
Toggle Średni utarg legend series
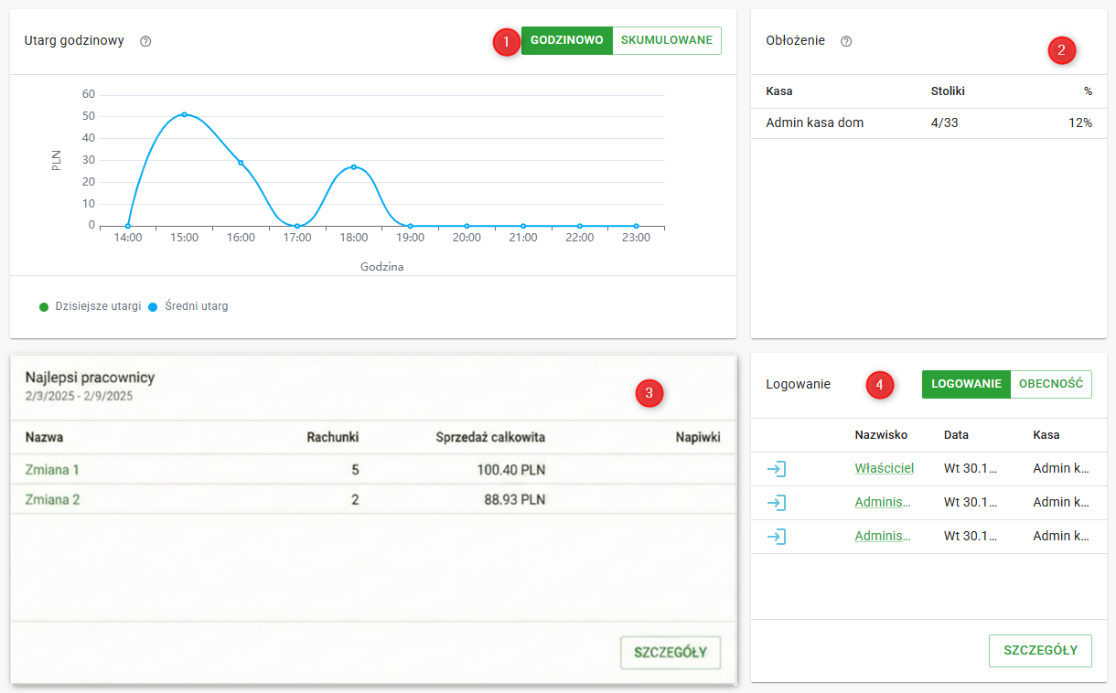click(x=188, y=306)
